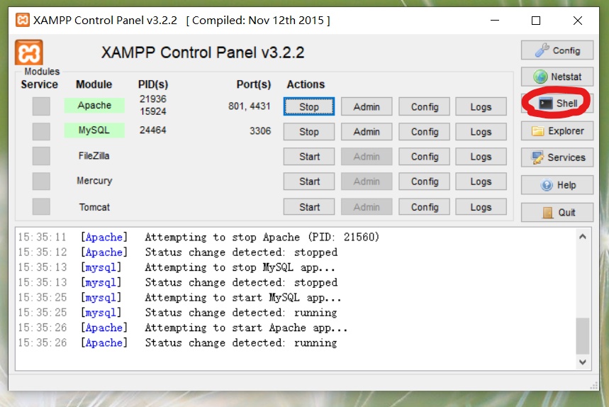Image resolution: width=609 pixels, height=407 pixels.
Task: Toggle the Apache service checkbox
Action: point(41,106)
